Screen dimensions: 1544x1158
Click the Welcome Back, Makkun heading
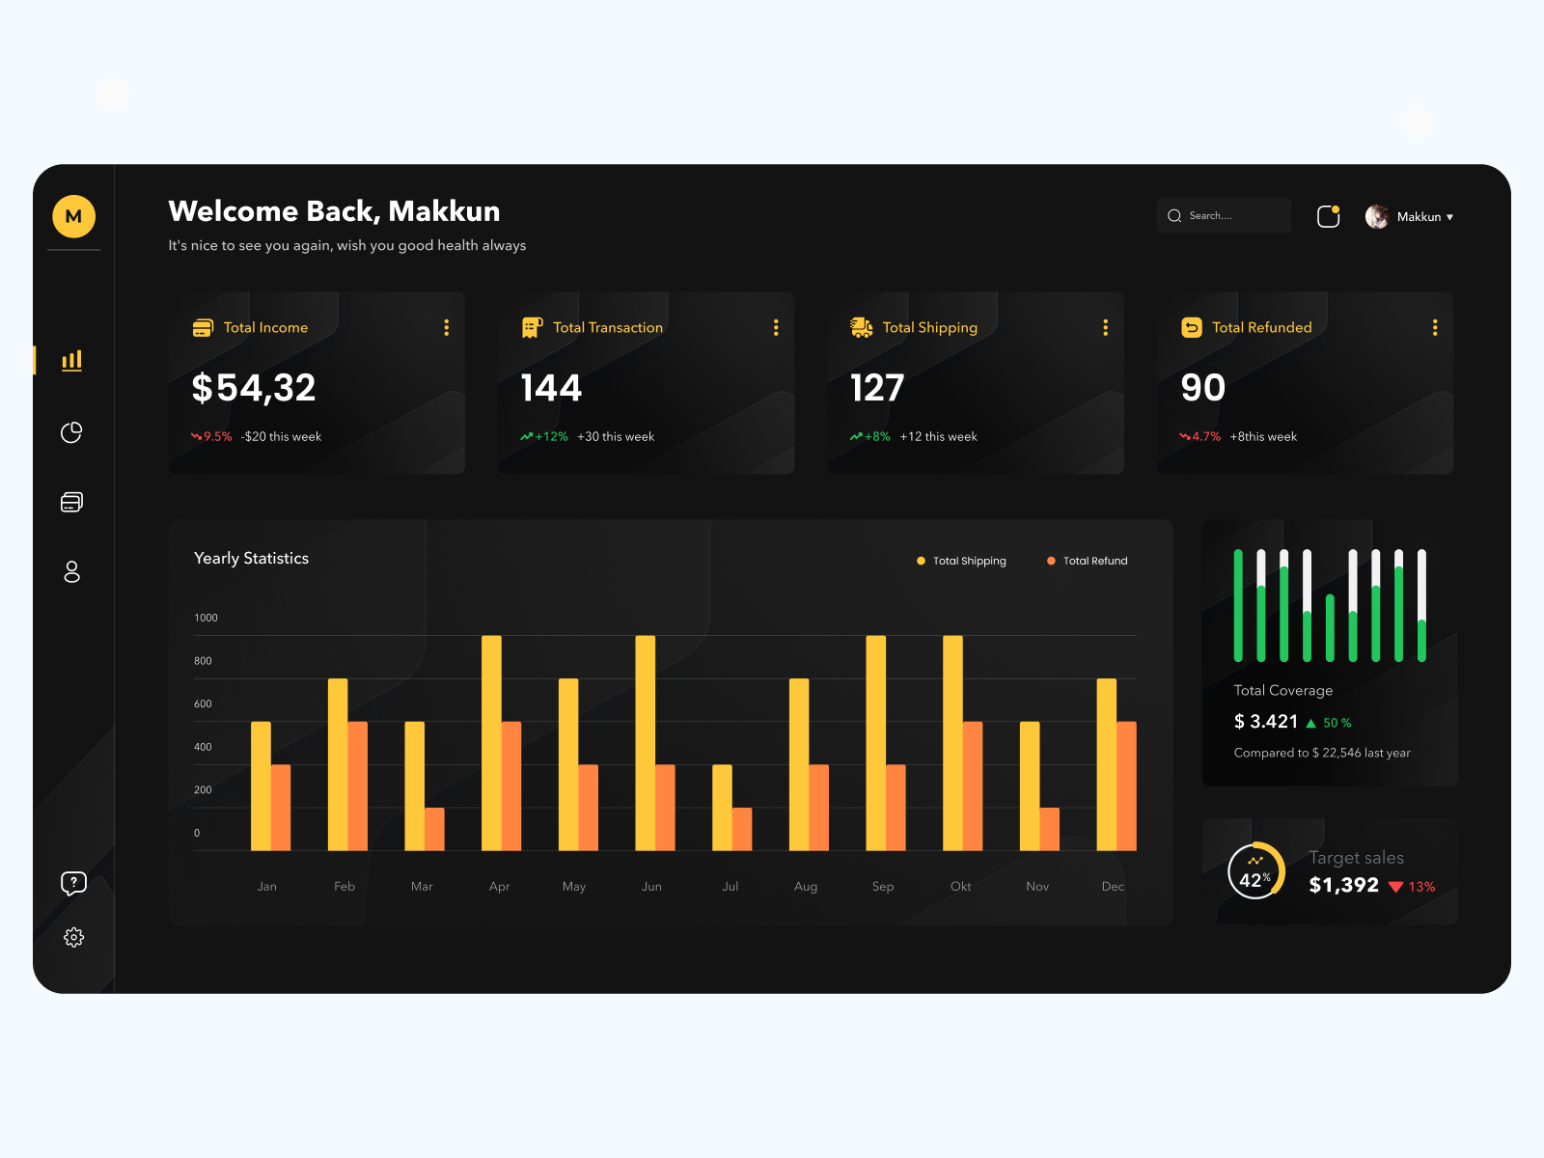point(334,211)
